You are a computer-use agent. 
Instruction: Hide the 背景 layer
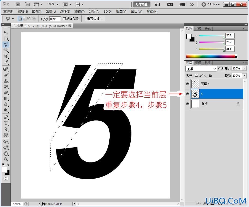point(188,104)
